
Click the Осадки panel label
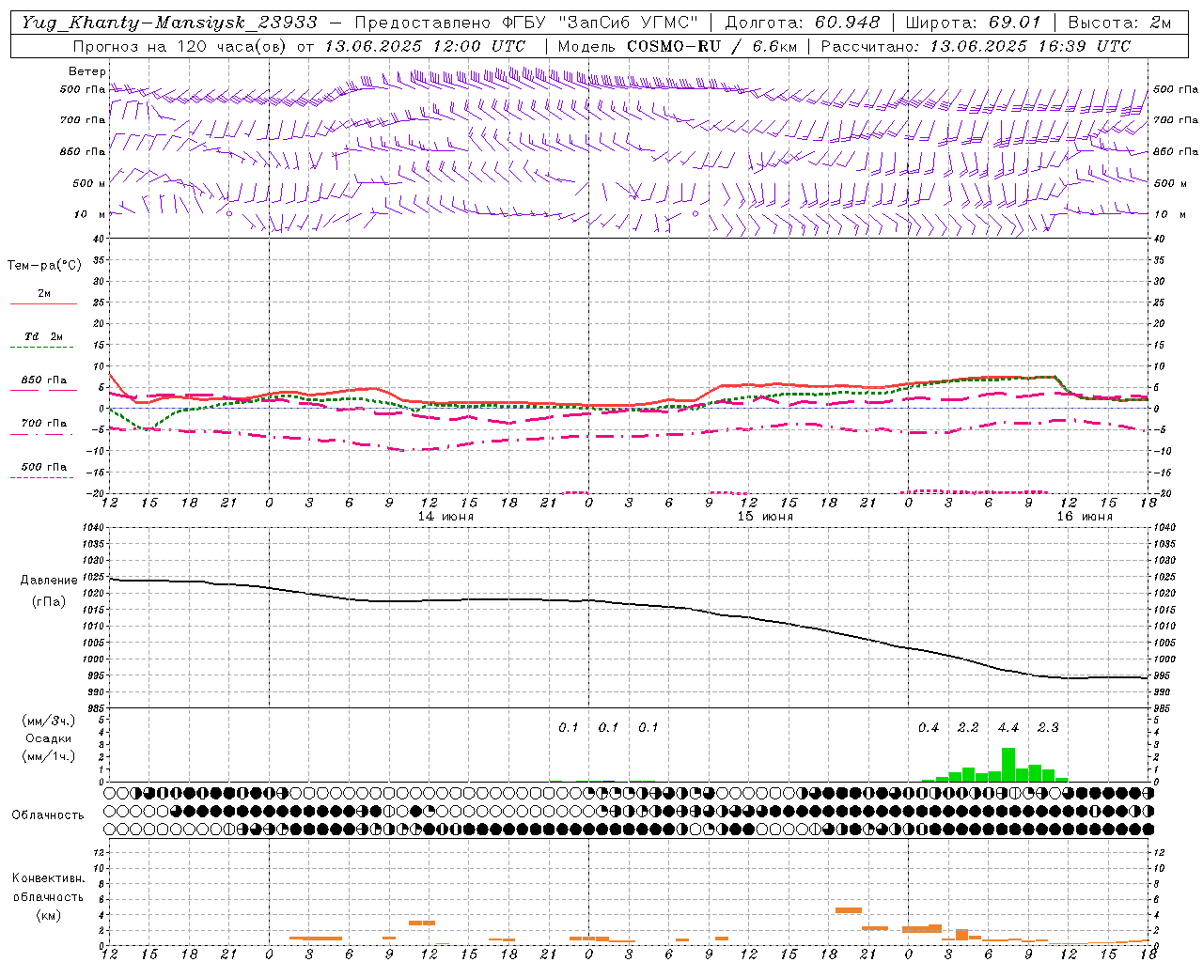(x=49, y=738)
